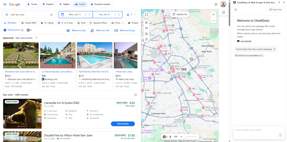Click the 'Search for accommodations in...' suggestion chip
This screenshot has height=142, width=287.
tap(250, 56)
